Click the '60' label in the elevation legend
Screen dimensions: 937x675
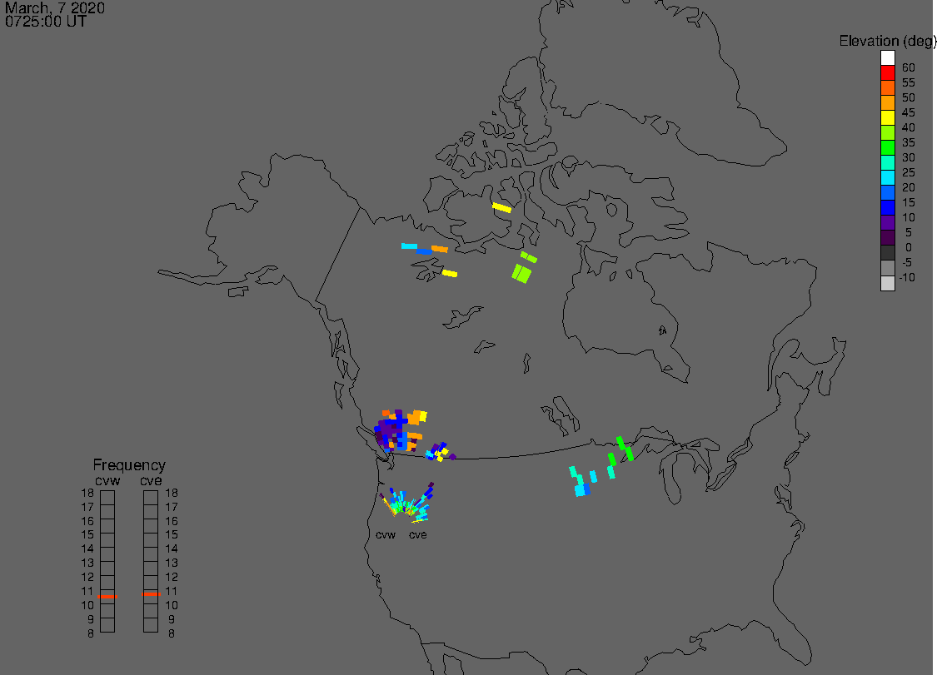(x=909, y=67)
